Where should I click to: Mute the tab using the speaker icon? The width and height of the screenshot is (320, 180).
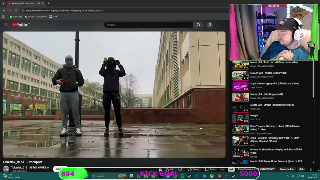(38, 3)
